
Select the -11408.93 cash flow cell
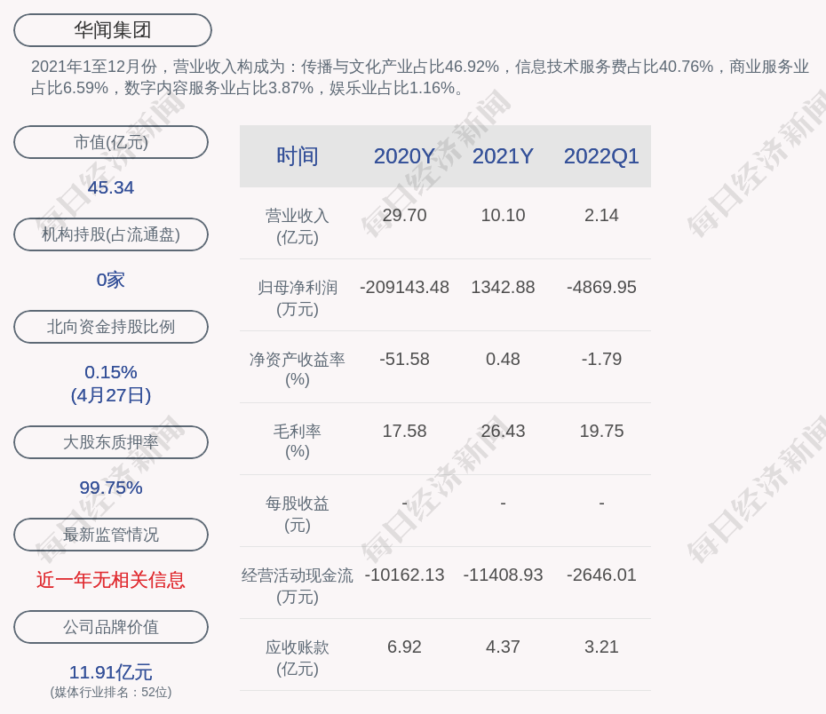coord(503,575)
